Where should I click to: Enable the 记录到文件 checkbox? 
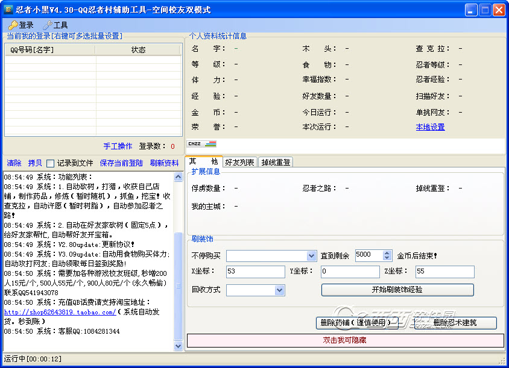[x=50, y=163]
